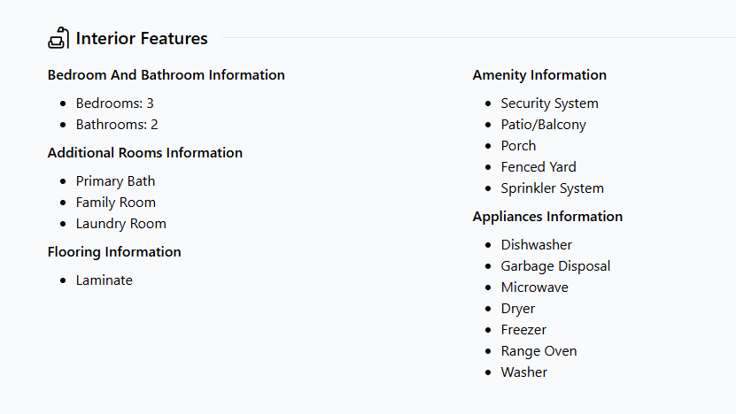Click the Sprinkler System amenity
The height and width of the screenshot is (414, 736).
[x=552, y=188]
